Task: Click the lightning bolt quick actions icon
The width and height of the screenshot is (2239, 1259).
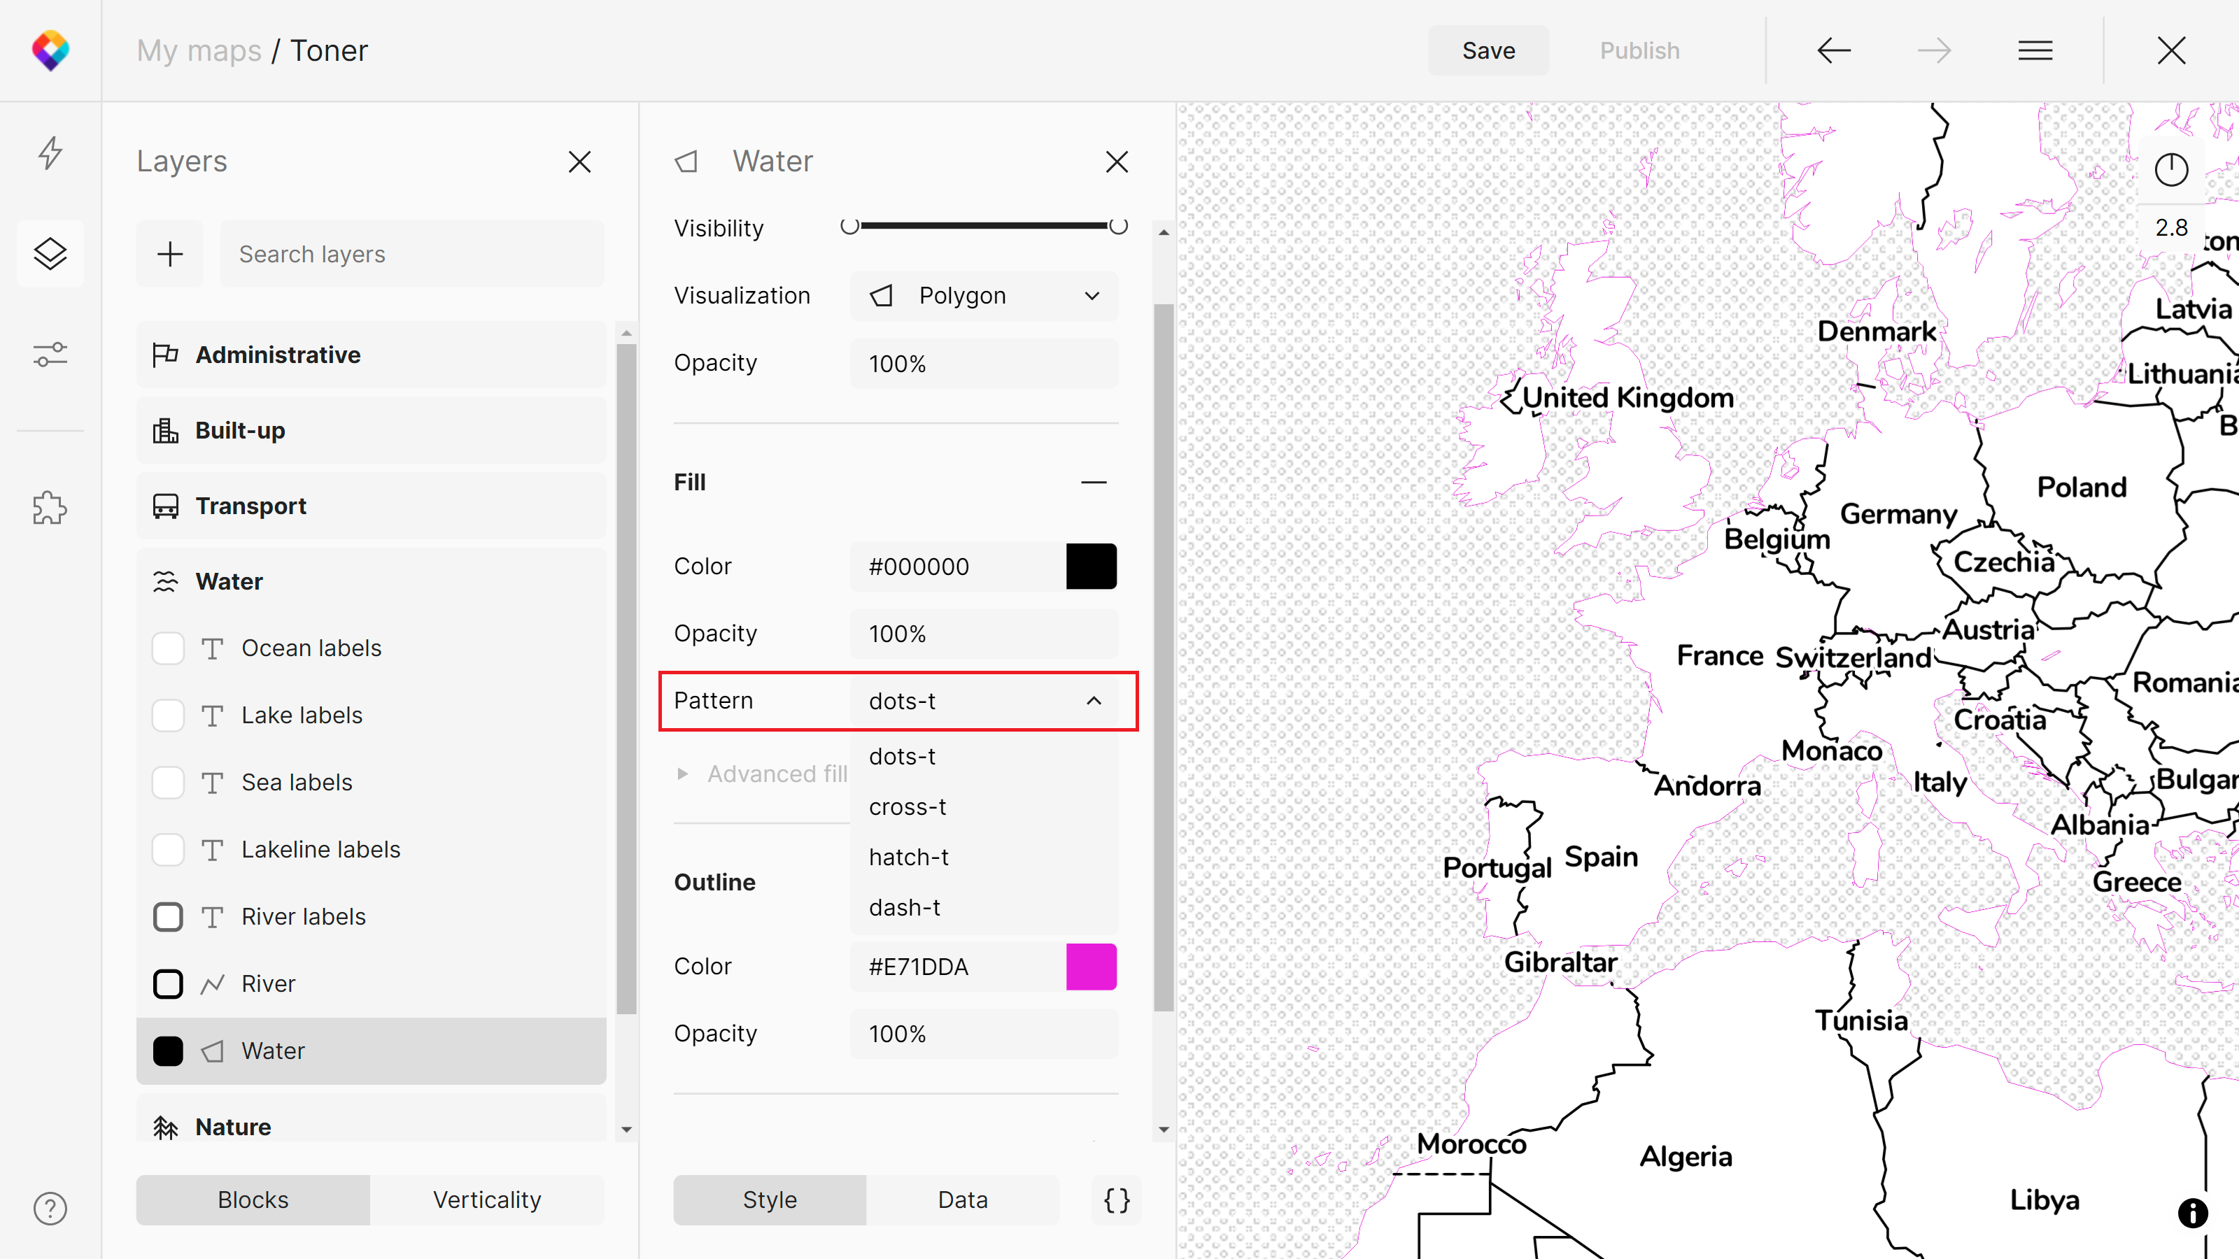Action: coord(50,153)
